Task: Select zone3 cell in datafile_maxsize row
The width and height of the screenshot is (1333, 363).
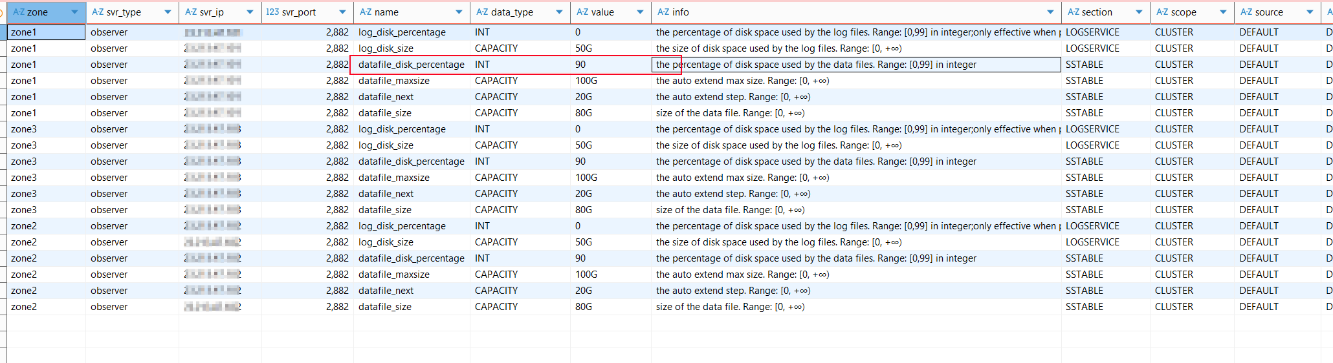Action: 46,178
